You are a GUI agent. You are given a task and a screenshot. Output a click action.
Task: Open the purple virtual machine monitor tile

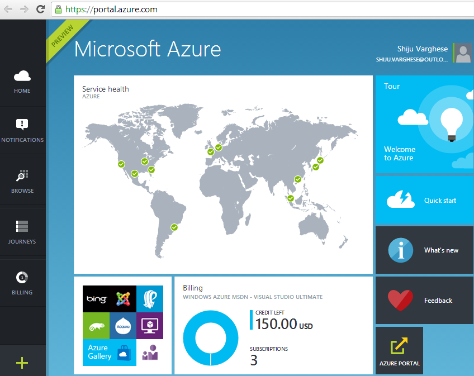click(x=150, y=326)
